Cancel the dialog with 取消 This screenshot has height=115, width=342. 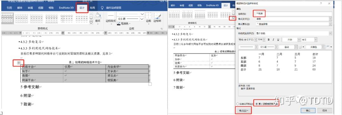325,110
